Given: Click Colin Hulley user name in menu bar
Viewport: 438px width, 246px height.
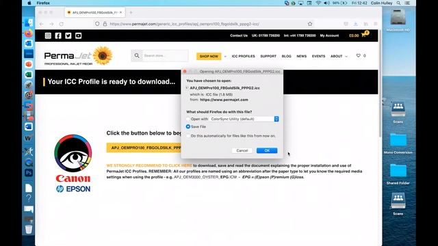Looking at the screenshot, I should [x=381, y=3].
